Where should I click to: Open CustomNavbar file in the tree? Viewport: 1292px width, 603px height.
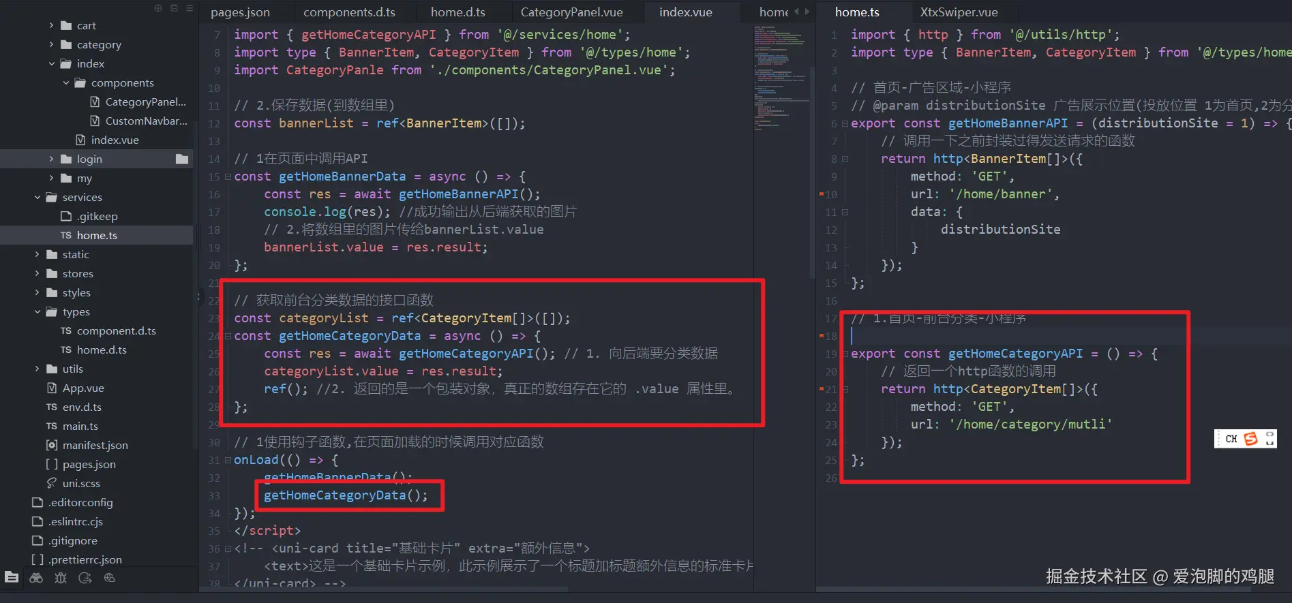point(138,121)
